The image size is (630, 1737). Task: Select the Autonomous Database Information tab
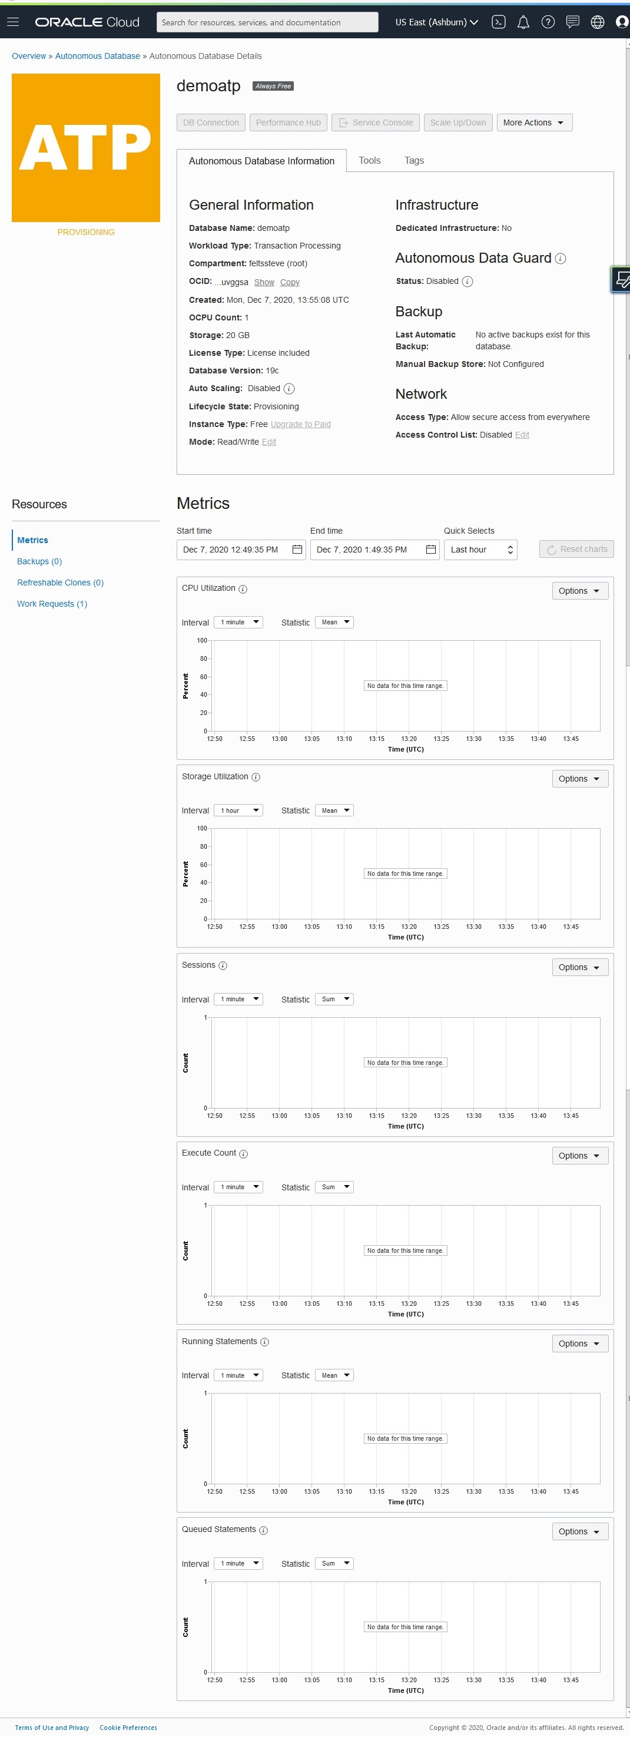(261, 160)
